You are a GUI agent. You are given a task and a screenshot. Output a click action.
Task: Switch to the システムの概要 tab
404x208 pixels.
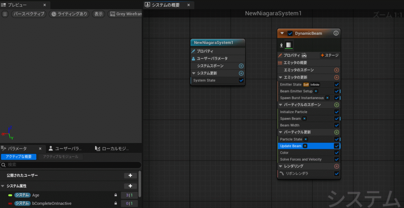click(169, 5)
